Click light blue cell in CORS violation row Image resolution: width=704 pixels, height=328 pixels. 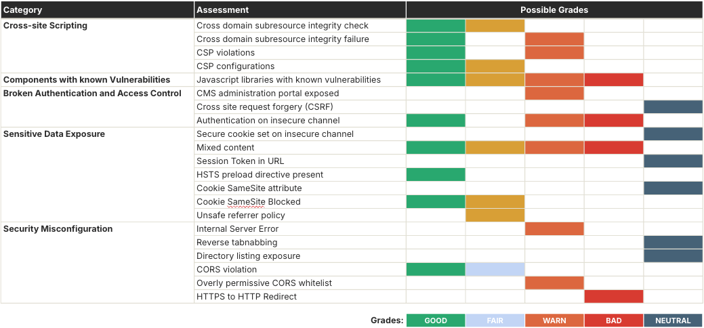[495, 270]
